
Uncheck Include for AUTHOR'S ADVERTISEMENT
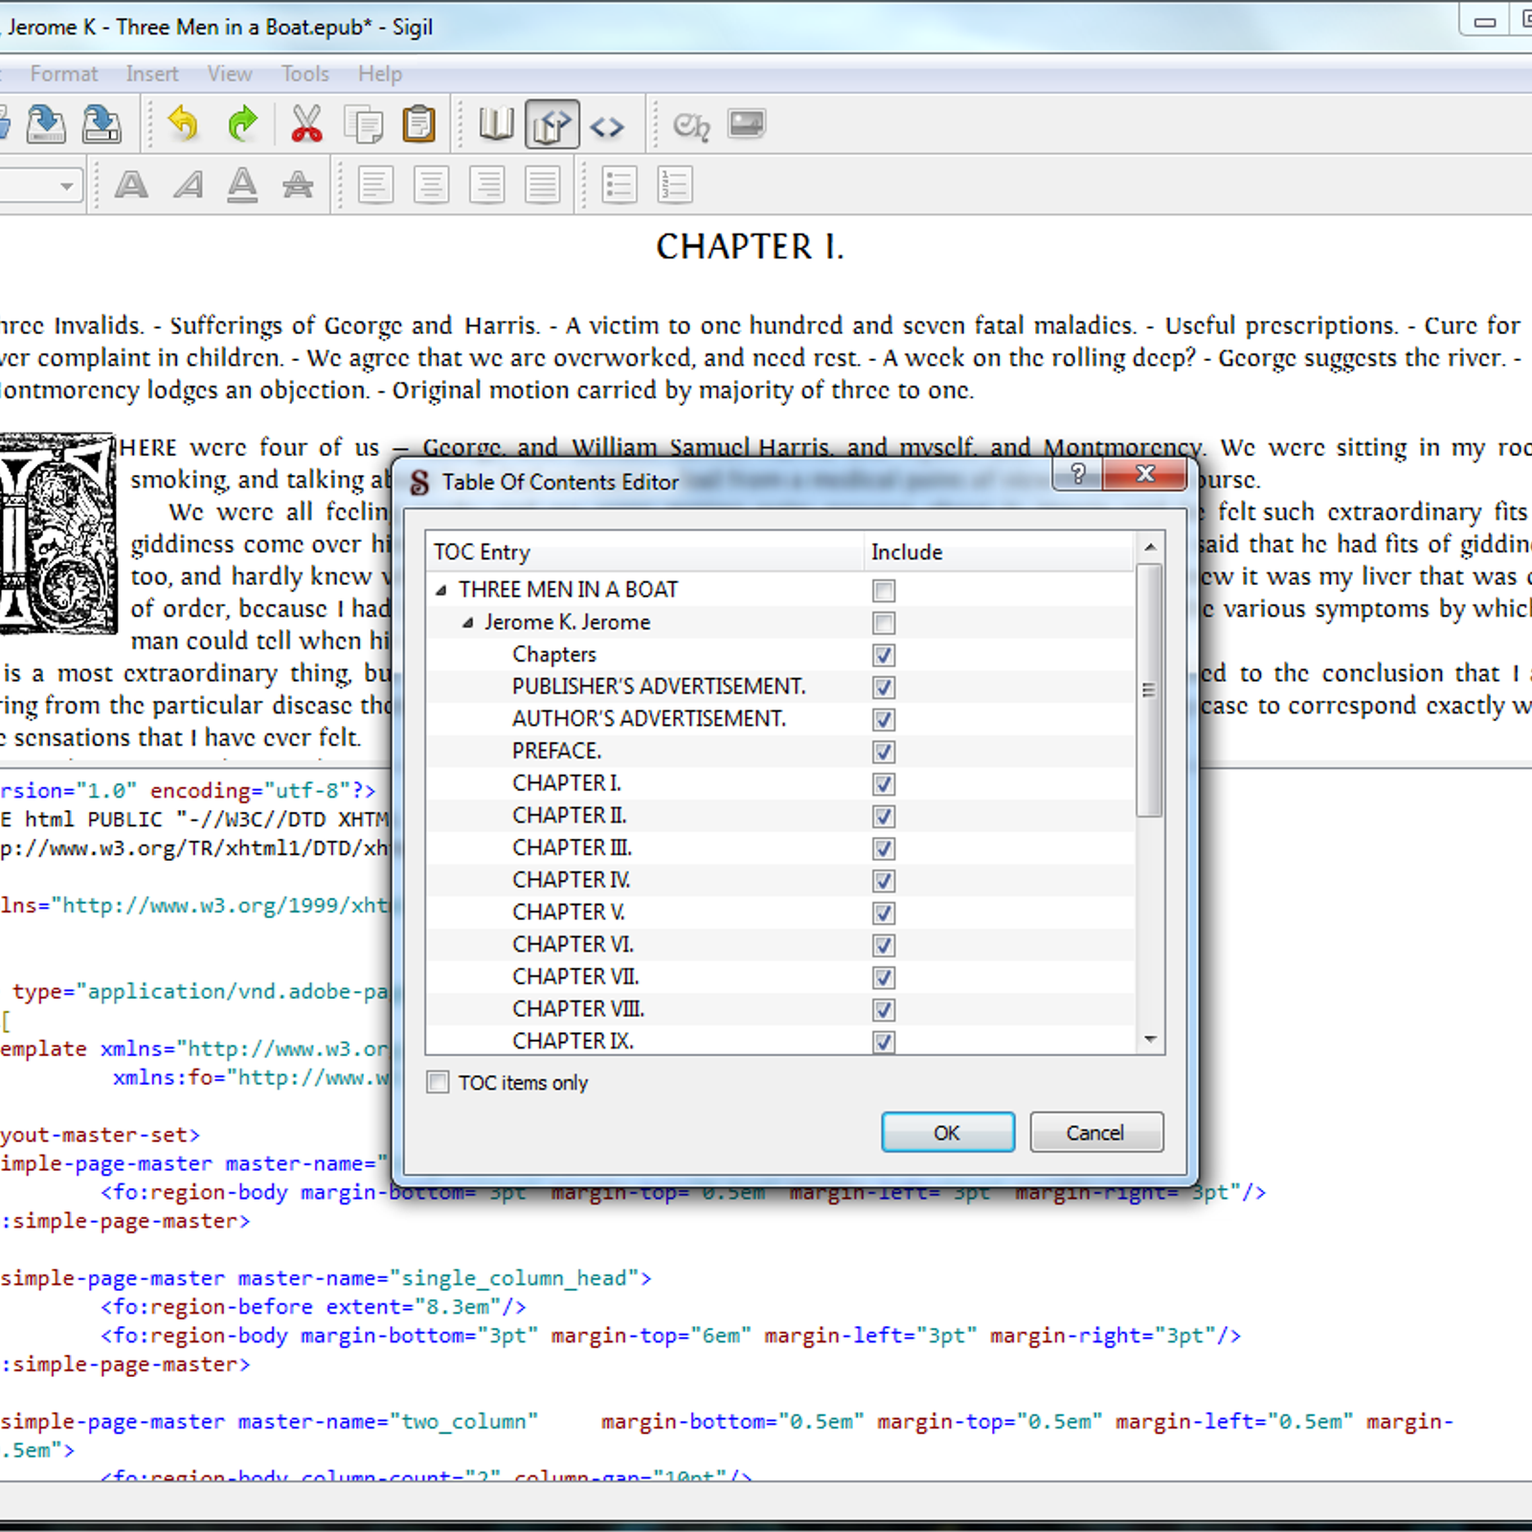[x=884, y=719]
